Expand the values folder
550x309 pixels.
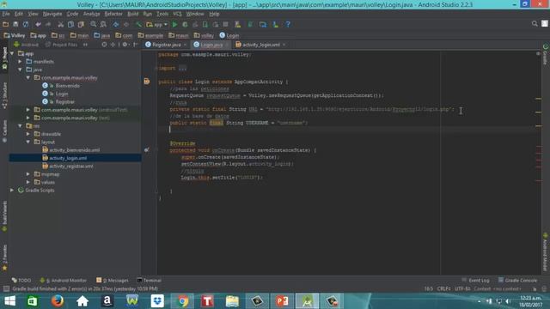tap(28, 182)
